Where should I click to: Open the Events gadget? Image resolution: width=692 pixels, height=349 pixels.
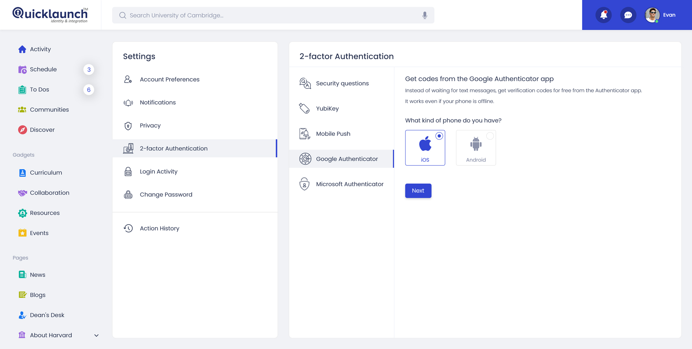coord(39,233)
